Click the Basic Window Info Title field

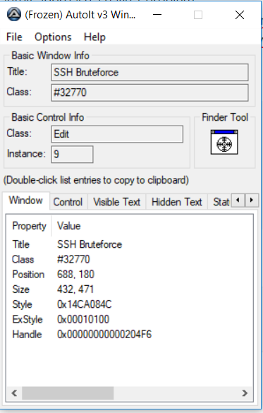pos(149,72)
